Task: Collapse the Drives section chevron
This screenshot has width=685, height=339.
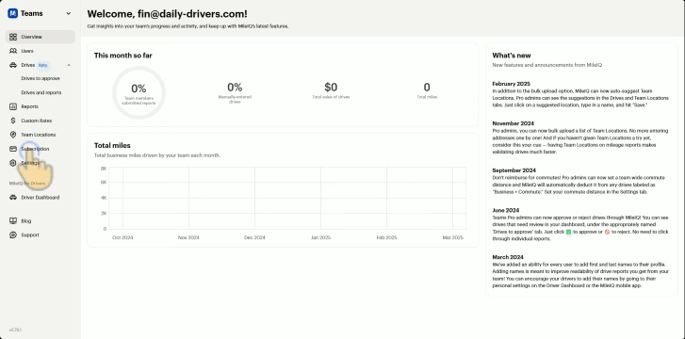Action: point(69,65)
